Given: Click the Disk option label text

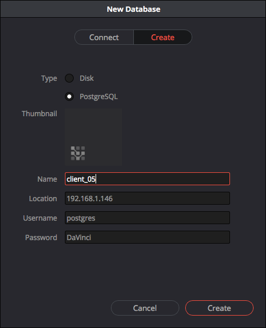Looking at the screenshot, I should 87,78.
